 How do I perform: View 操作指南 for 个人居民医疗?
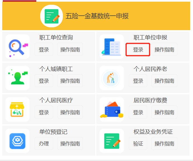tap(70, 112)
